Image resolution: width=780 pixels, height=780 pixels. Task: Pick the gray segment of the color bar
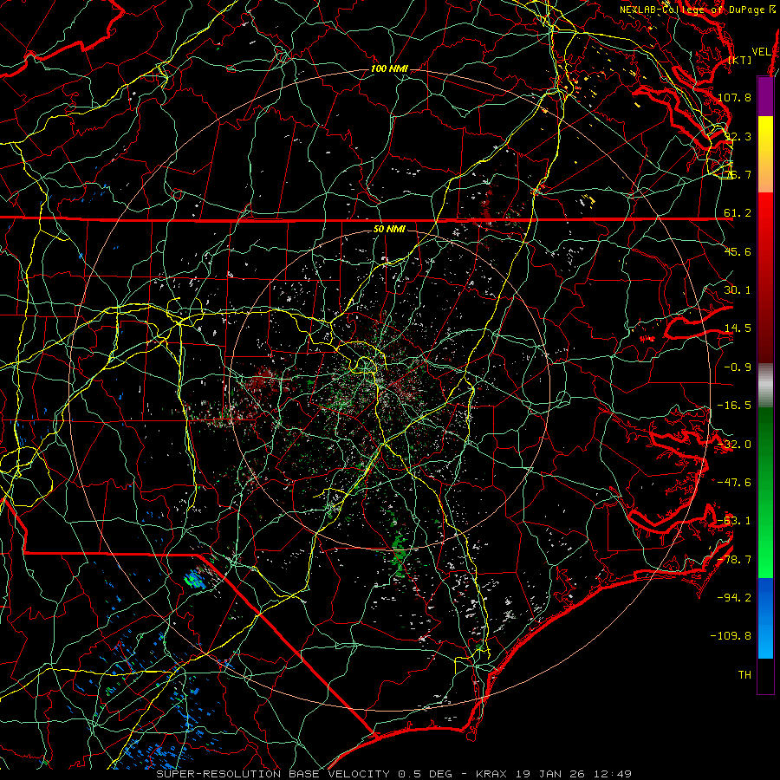pyautogui.click(x=765, y=386)
